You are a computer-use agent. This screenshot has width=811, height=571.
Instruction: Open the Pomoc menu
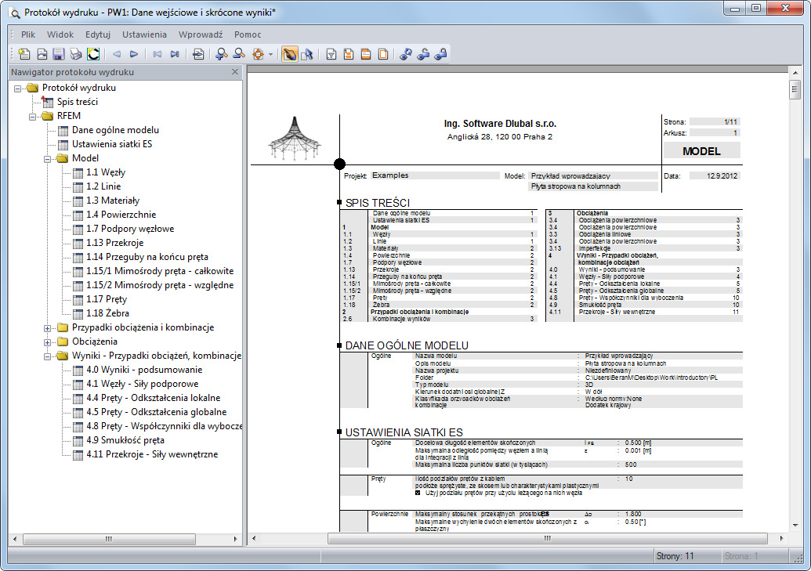248,34
